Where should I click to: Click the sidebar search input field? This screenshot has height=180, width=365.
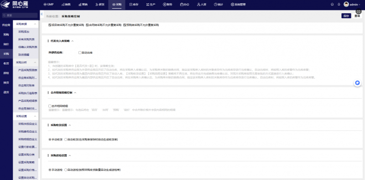[x=20, y=15]
